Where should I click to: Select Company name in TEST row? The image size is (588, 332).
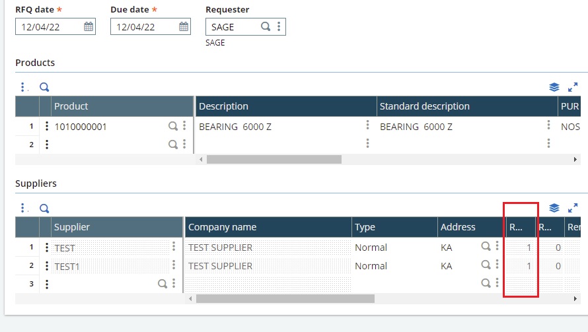tap(268, 248)
